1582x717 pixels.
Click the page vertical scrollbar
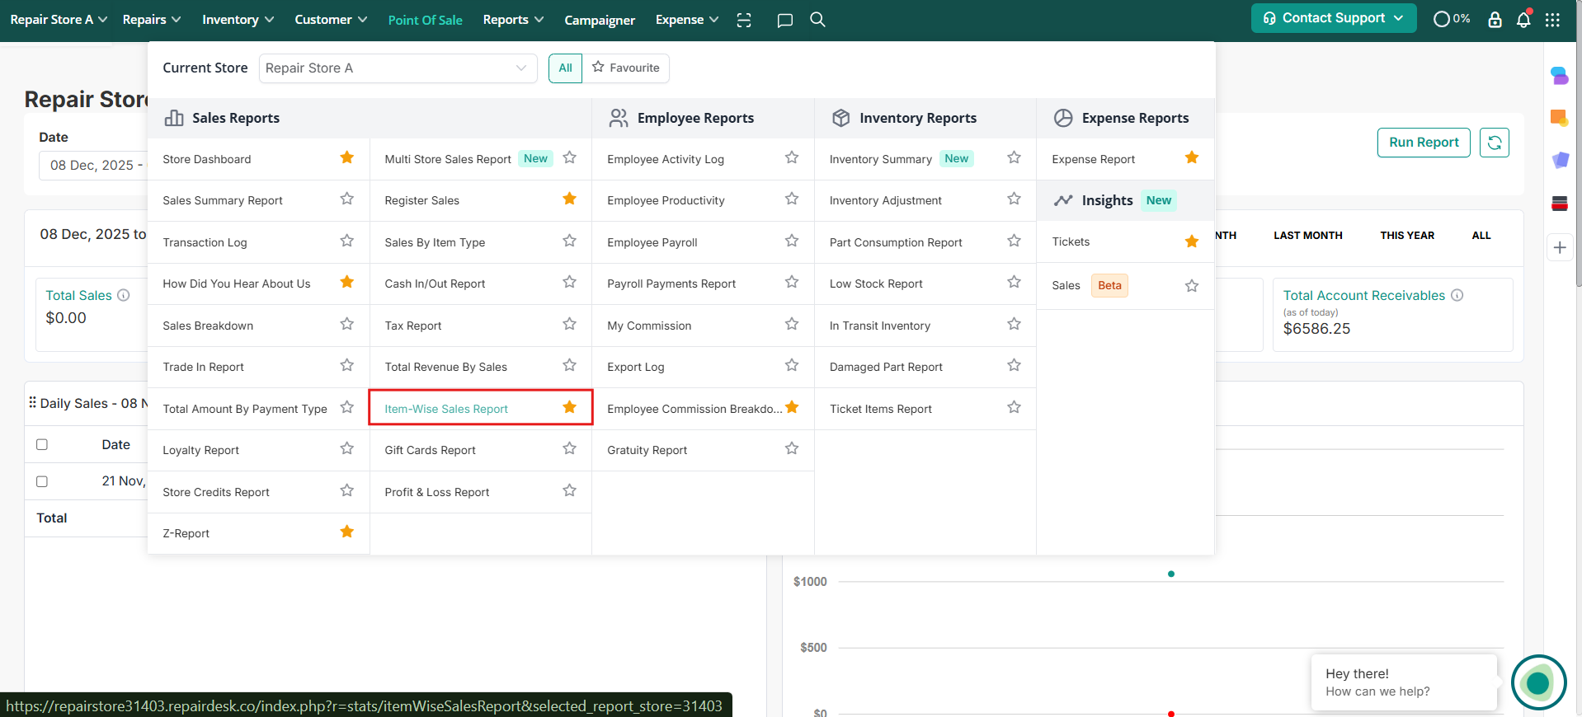click(1578, 165)
